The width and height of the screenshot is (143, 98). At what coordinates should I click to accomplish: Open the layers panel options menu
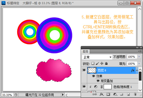click(x=140, y=51)
